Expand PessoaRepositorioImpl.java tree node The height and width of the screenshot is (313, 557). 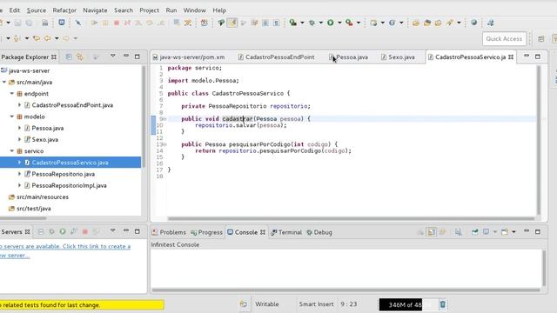pos(19,185)
